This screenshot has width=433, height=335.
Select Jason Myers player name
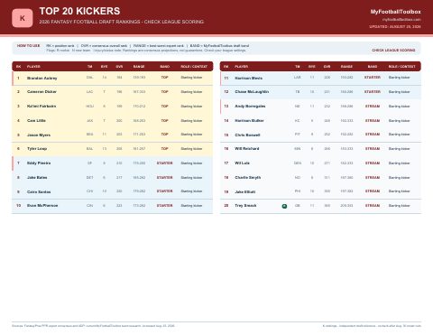(x=39, y=135)
